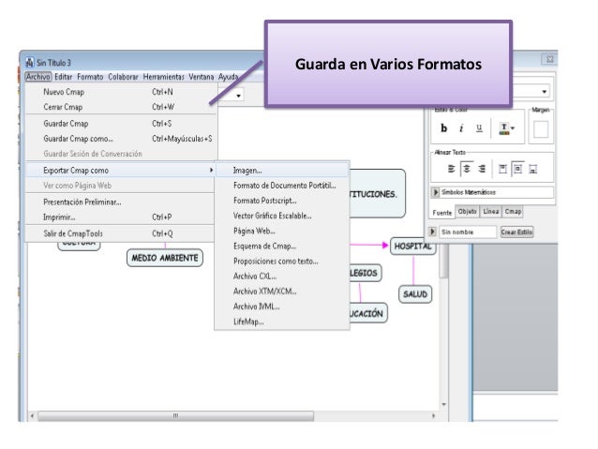598x449 pixels.
Task: Click the vertical scrollbar down arrow
Action: [444, 404]
